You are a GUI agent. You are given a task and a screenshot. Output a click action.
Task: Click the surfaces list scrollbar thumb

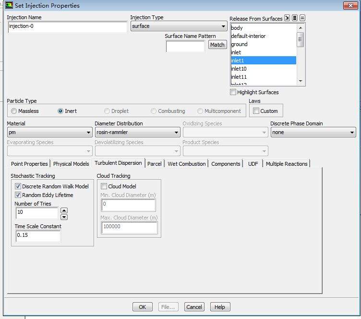coord(300,39)
